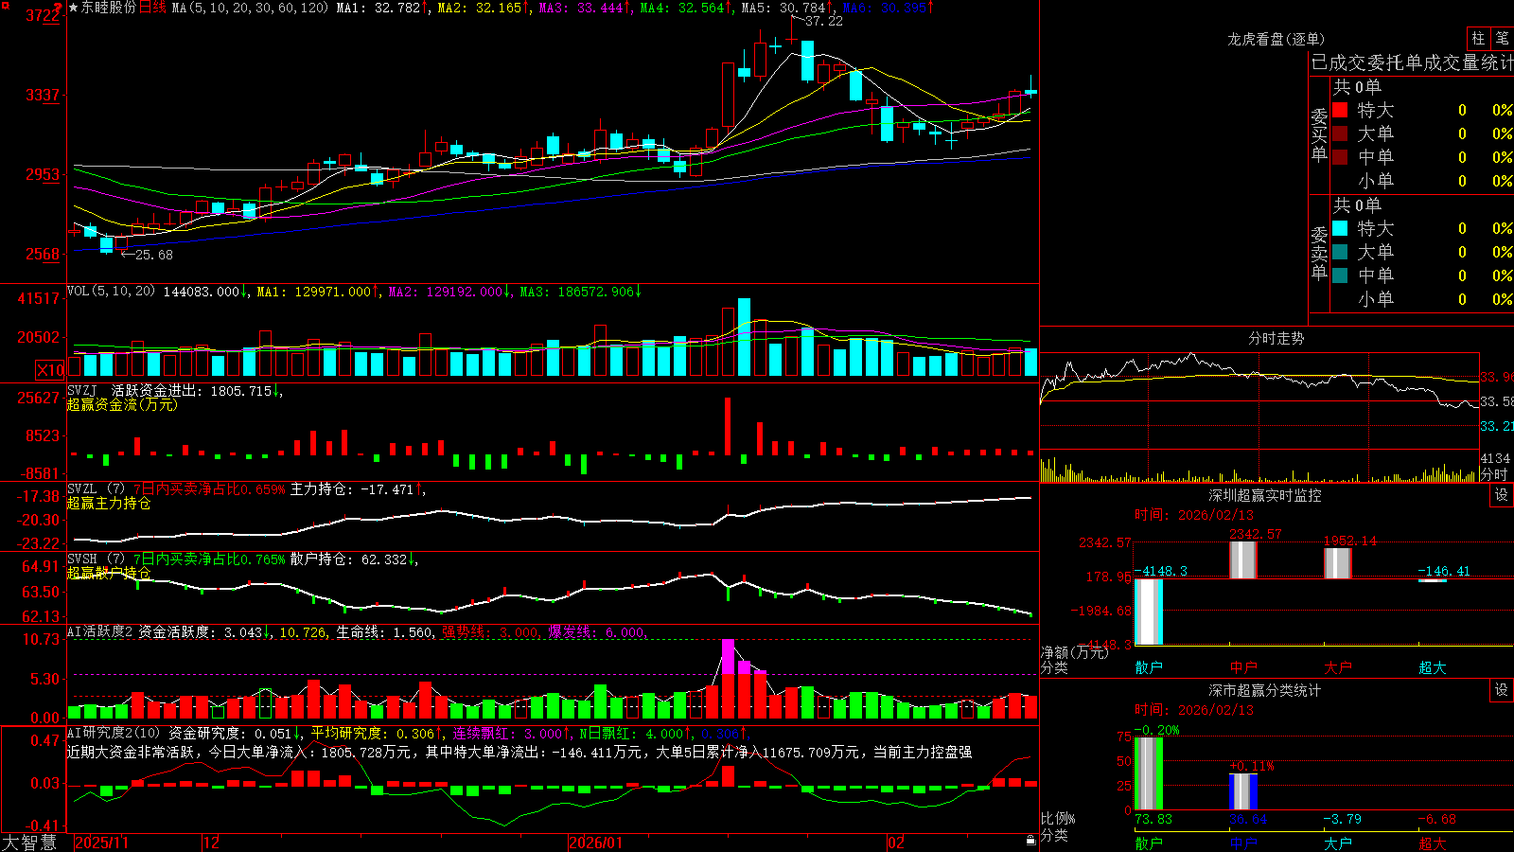This screenshot has height=852, width=1514.
Task: Click the X10 volume scale icon
Action: [50, 370]
